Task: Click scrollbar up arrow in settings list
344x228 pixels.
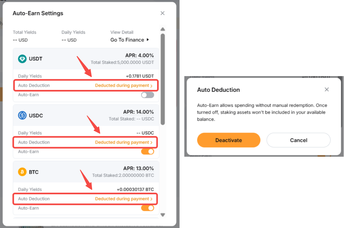Action: pyautogui.click(x=163, y=29)
